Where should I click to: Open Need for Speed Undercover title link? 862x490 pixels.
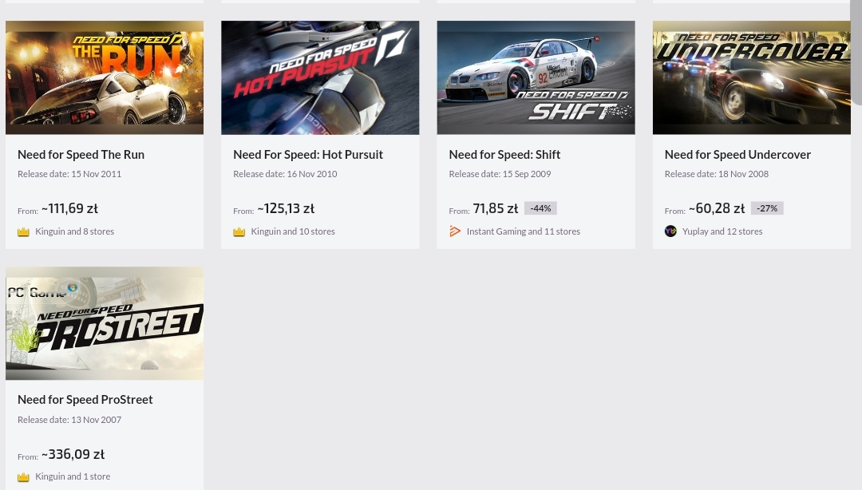coord(737,154)
